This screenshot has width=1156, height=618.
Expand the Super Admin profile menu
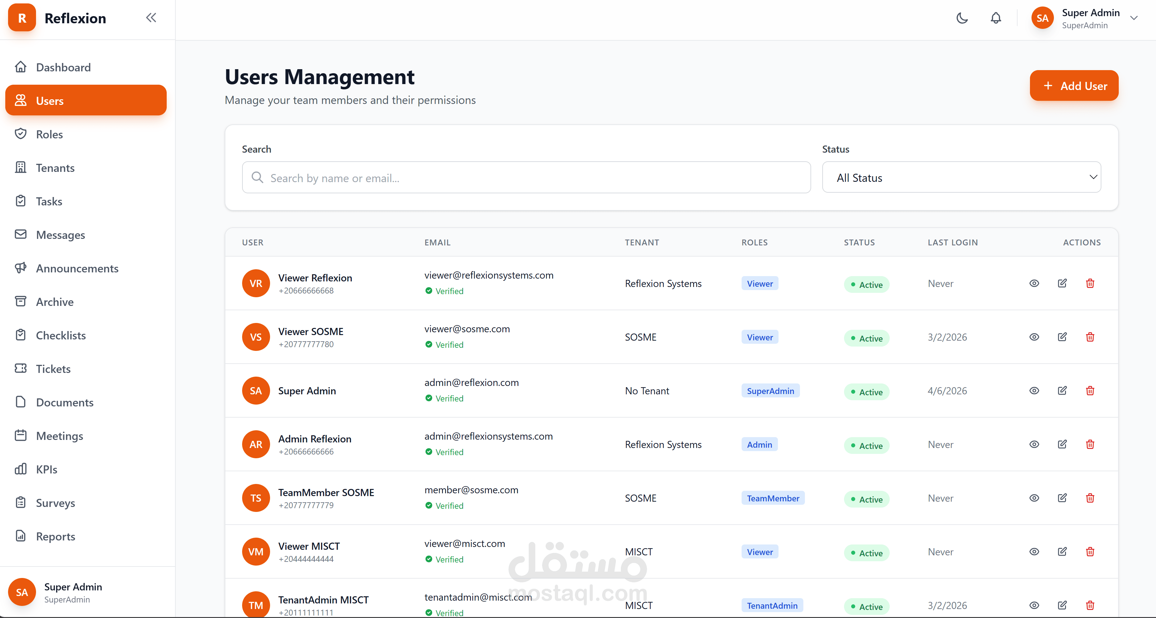coord(1134,18)
